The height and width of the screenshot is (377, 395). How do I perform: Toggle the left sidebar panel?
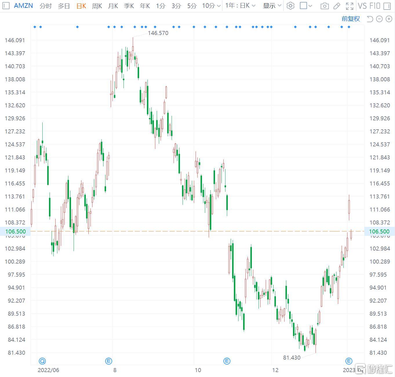[x=6, y=6]
